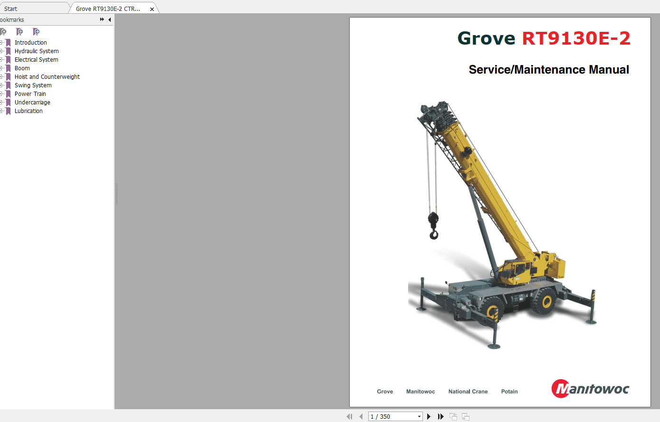Image resolution: width=660 pixels, height=422 pixels.
Task: Expand the Hydraulic System bookmark
Action: 2,51
